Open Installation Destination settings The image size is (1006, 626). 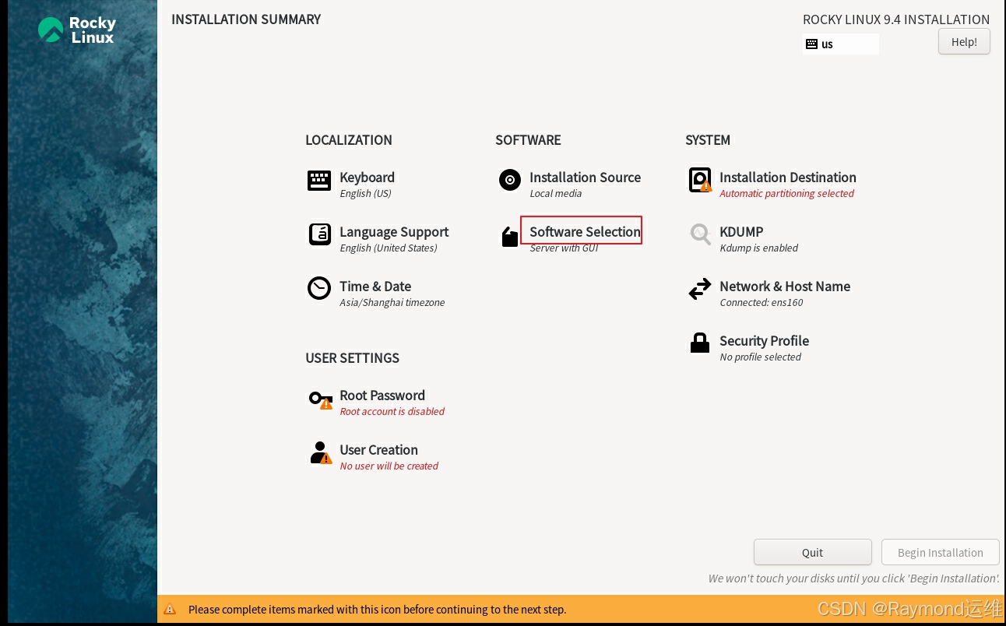coord(787,178)
